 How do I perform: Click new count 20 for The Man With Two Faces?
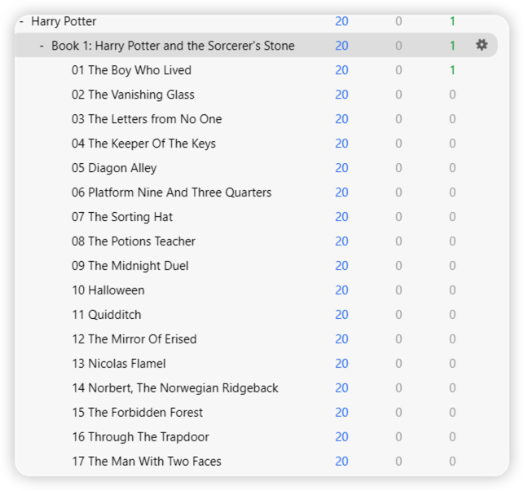pyautogui.click(x=341, y=462)
